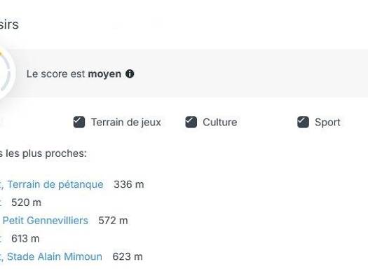The height and width of the screenshot is (276, 368).
Task: Open the Petit Gennevilliers link
Action: pyautogui.click(x=46, y=221)
